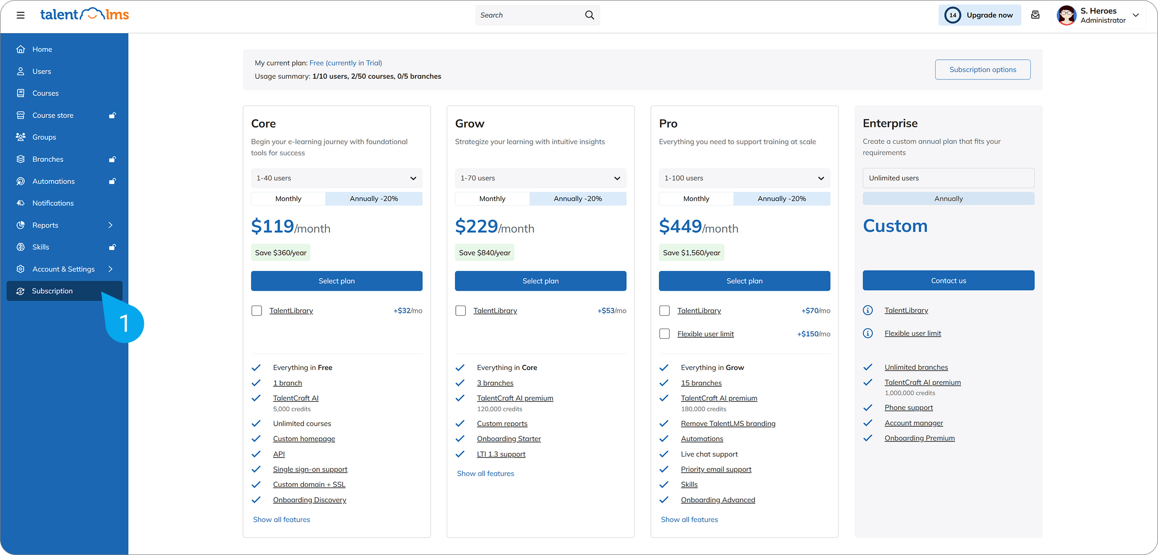Show all features in Pro plan
Viewport: 1158px width, 555px height.
click(690, 519)
